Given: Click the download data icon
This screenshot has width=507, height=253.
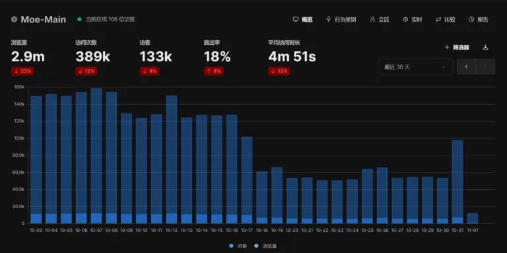Looking at the screenshot, I should click(x=485, y=47).
